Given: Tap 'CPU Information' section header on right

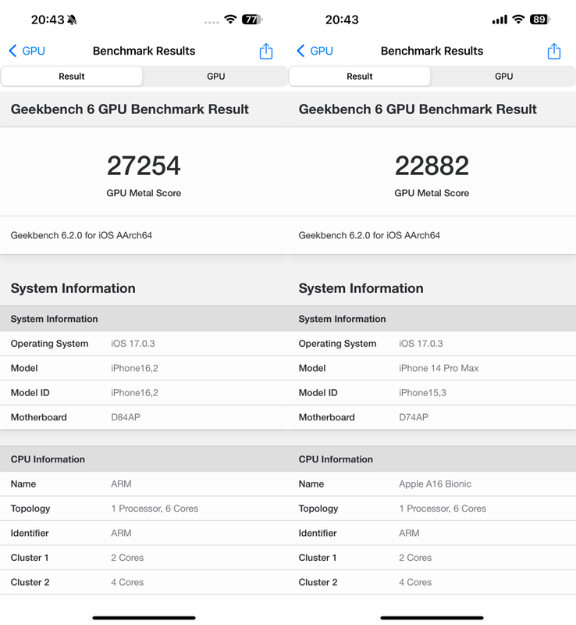Looking at the screenshot, I should tap(336, 459).
